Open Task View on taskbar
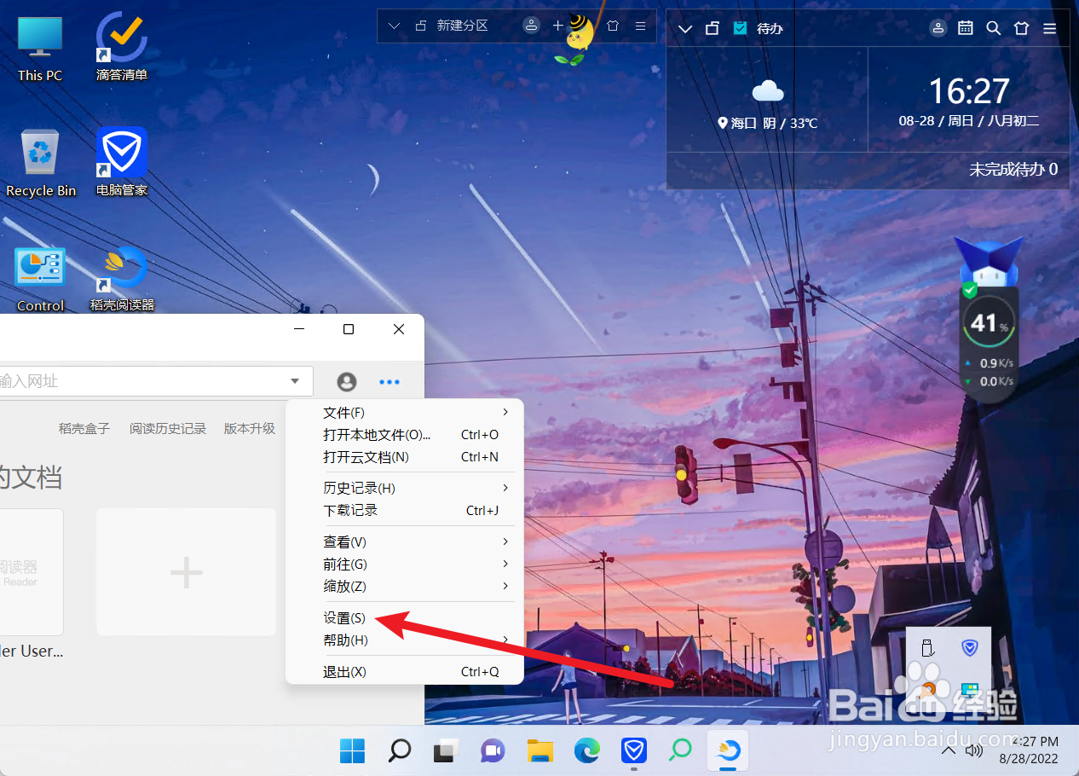This screenshot has height=776, width=1079. click(445, 750)
